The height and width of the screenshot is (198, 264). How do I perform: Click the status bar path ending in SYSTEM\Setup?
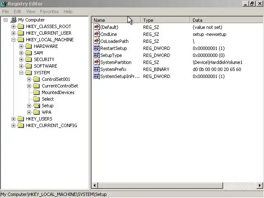click(54, 194)
